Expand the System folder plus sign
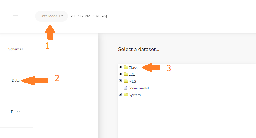This screenshot has height=138, width=256. pos(121,94)
